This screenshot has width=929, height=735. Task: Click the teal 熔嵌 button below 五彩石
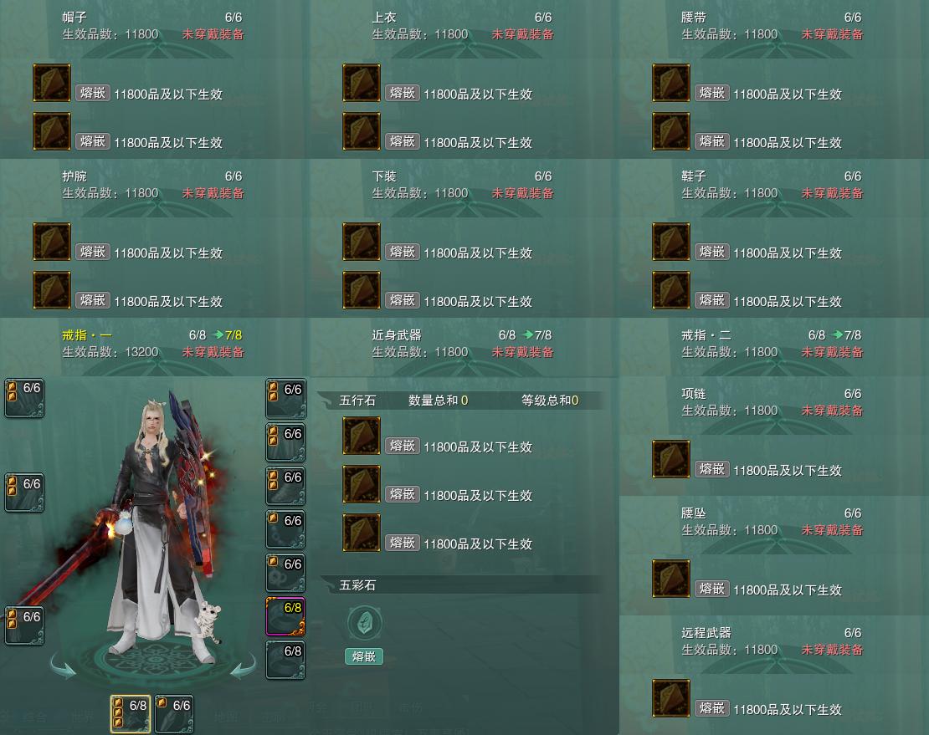coord(364,656)
